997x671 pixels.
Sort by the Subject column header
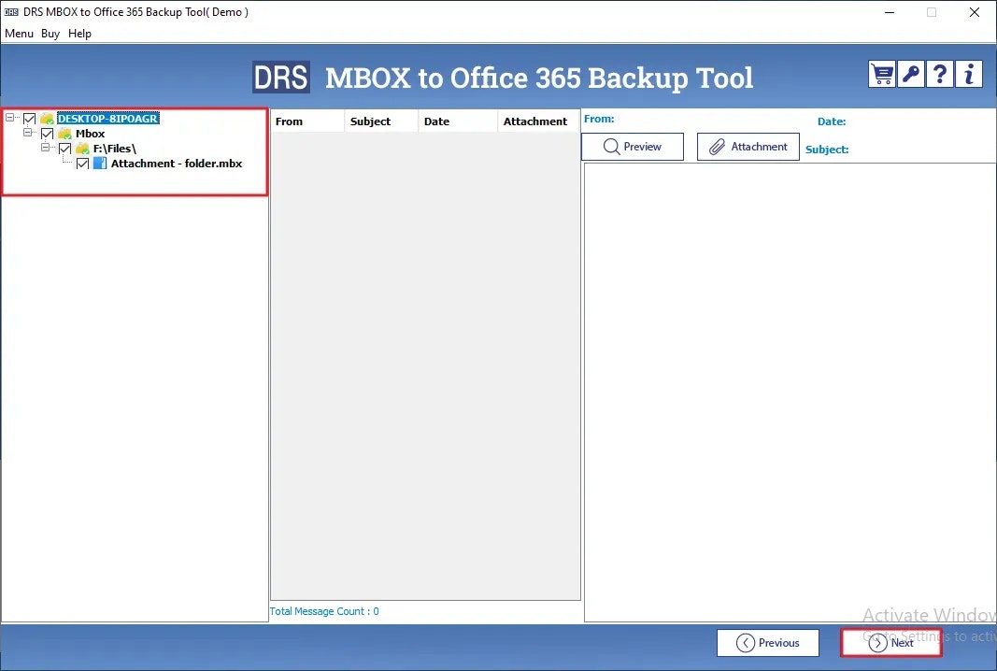(381, 121)
